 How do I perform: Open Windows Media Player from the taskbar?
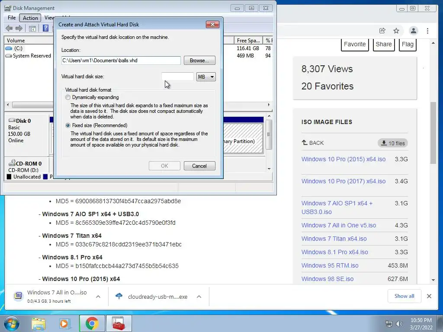64,324
